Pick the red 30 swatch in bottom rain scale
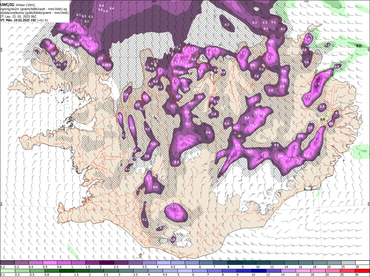 (362, 271)
